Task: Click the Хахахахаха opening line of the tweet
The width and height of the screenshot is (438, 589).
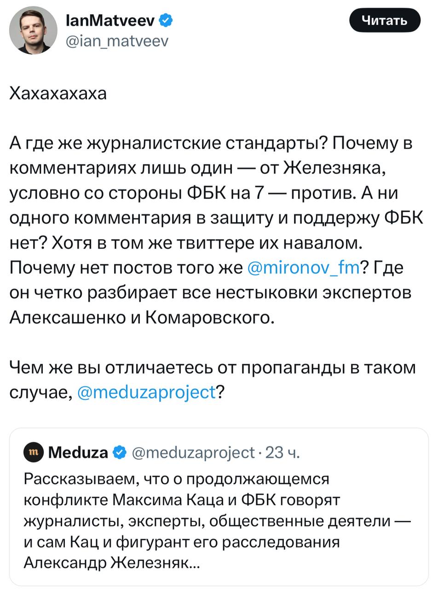Action: 58,93
